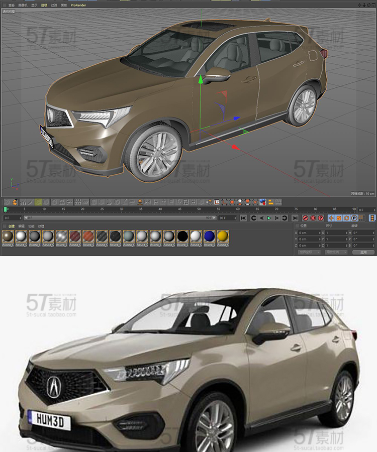Click the size X input field
Viewport: 377px width, 452px height.
coord(336,233)
